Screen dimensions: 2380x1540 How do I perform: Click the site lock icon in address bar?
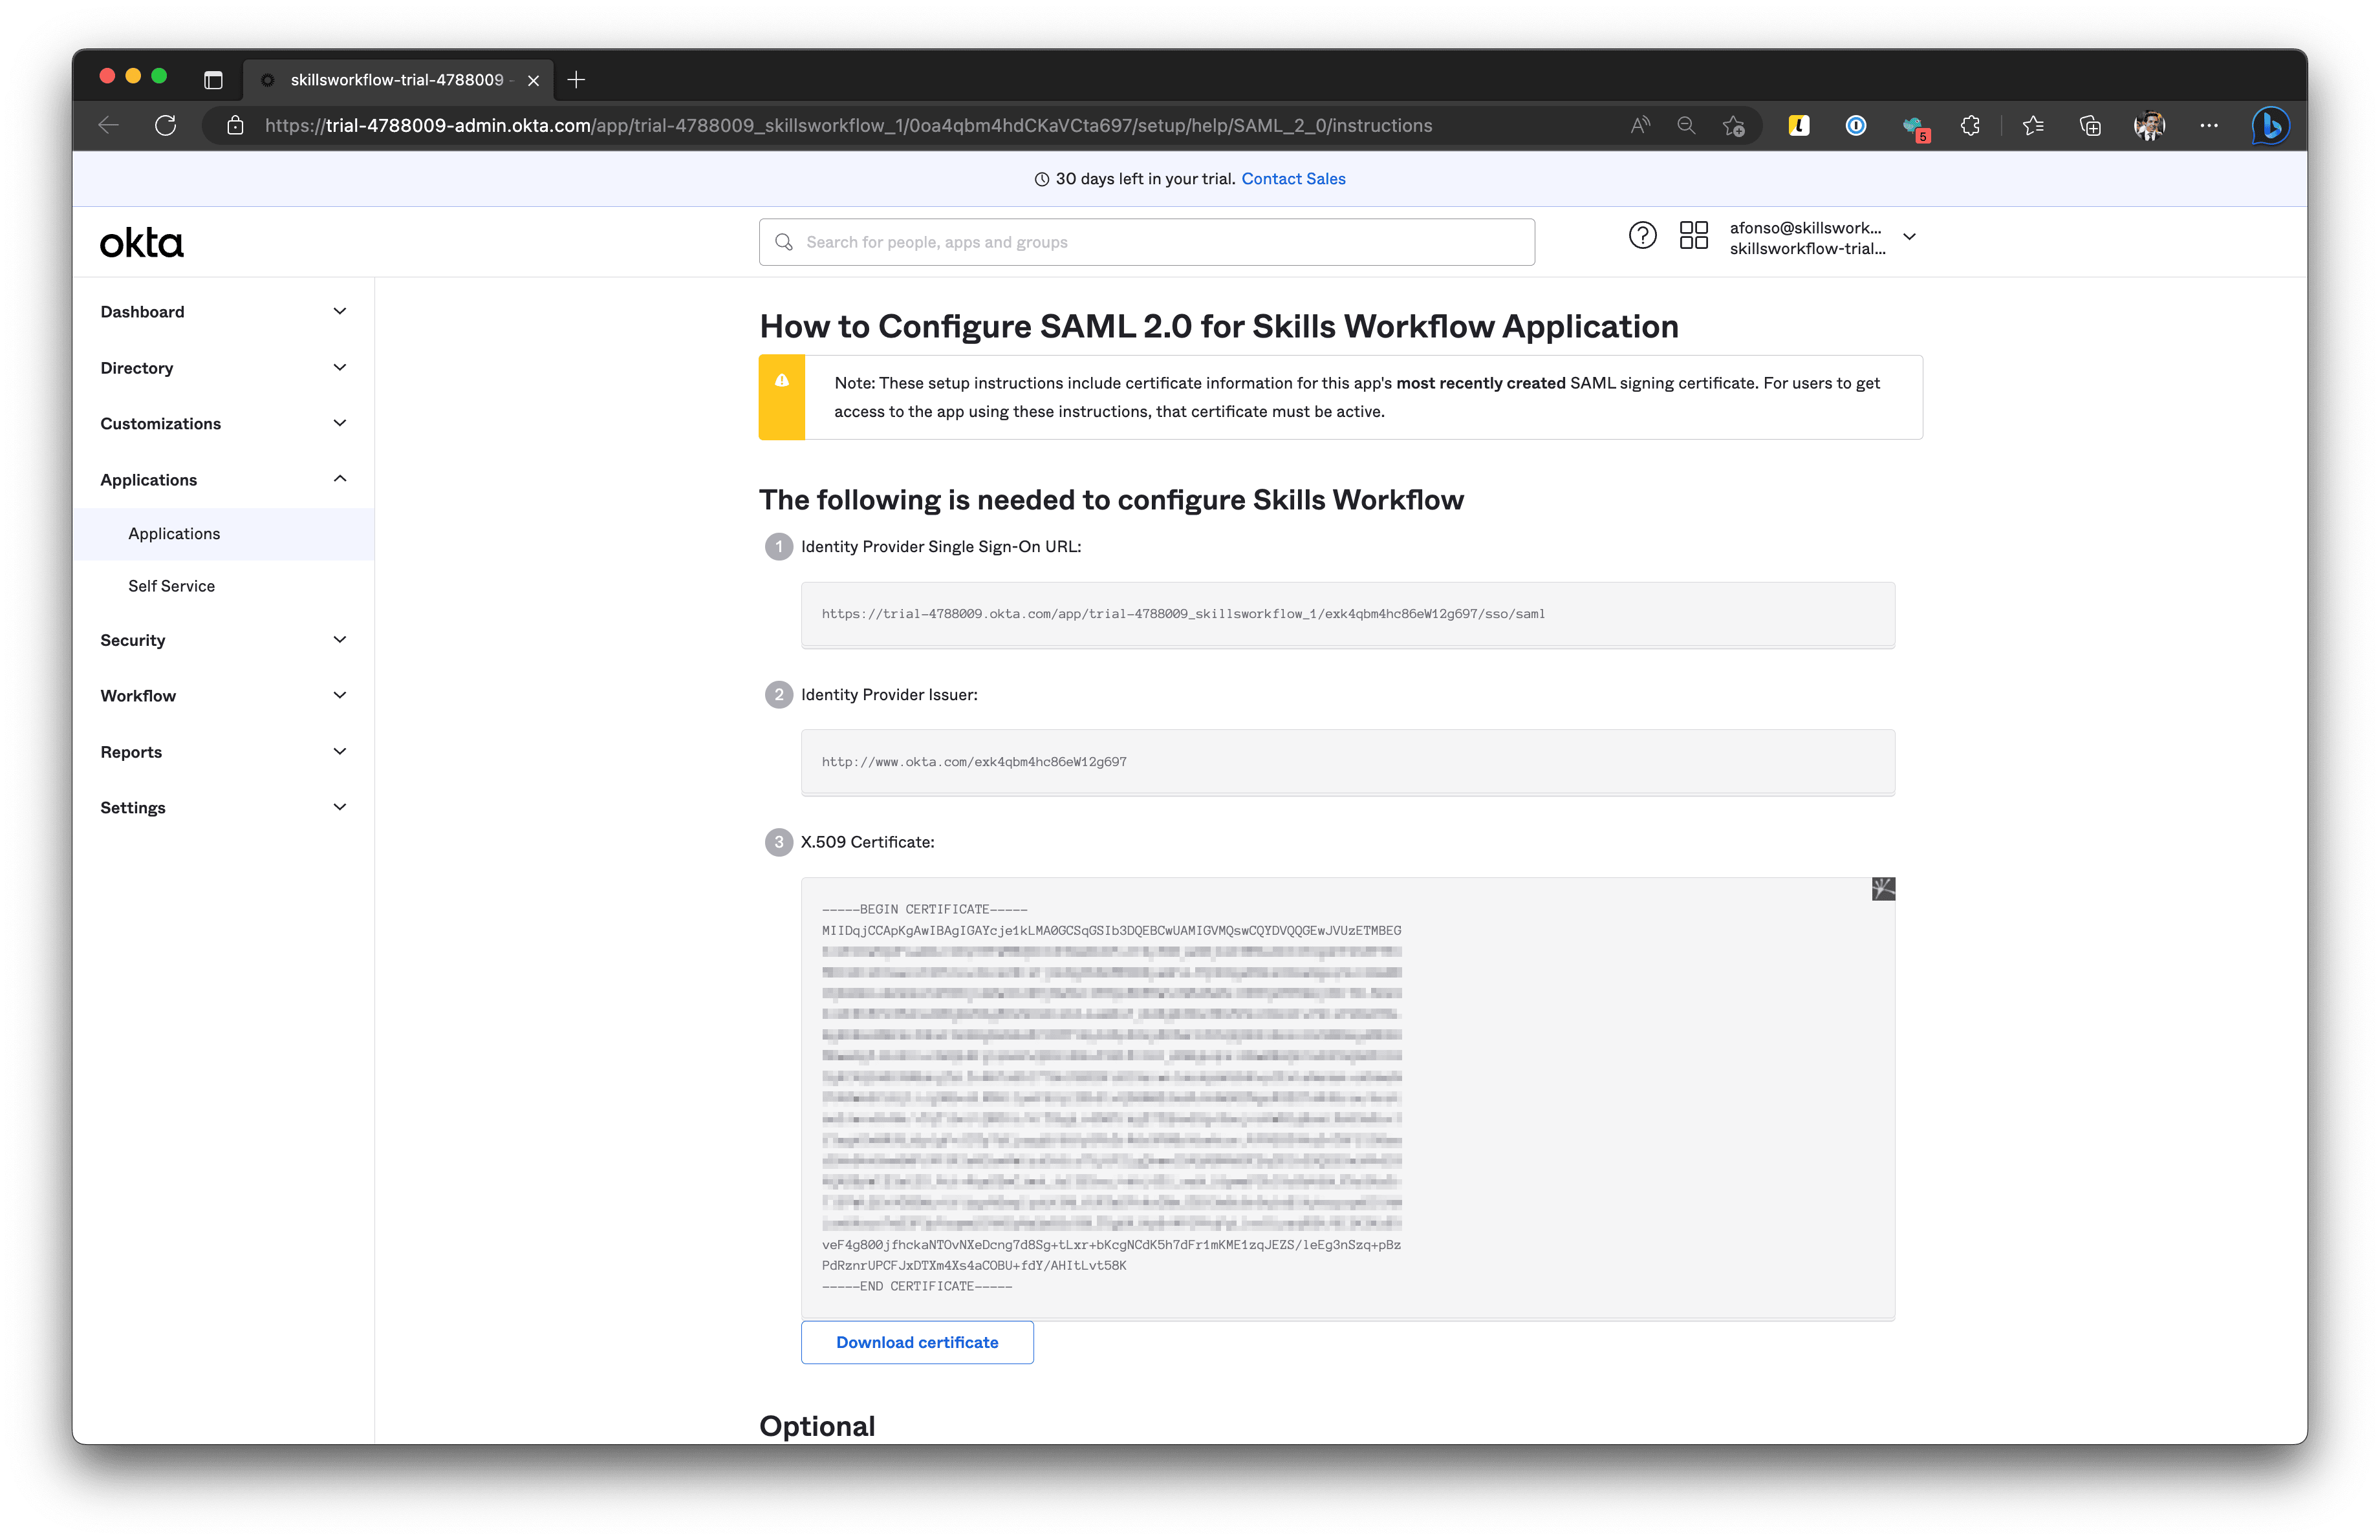(235, 126)
